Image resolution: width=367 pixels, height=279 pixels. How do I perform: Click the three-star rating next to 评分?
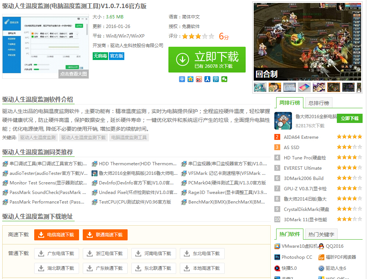click(x=198, y=36)
